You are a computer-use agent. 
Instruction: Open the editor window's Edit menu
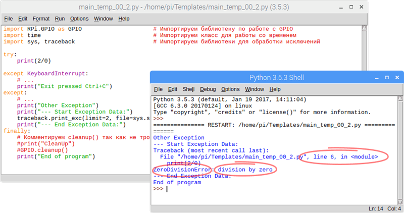click(x=23, y=19)
